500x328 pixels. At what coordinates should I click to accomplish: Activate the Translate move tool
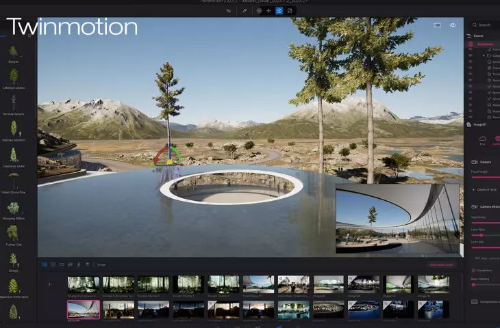(x=268, y=11)
